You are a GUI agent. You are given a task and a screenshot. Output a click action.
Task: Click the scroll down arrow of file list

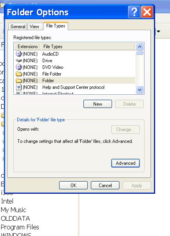[x=139, y=90]
